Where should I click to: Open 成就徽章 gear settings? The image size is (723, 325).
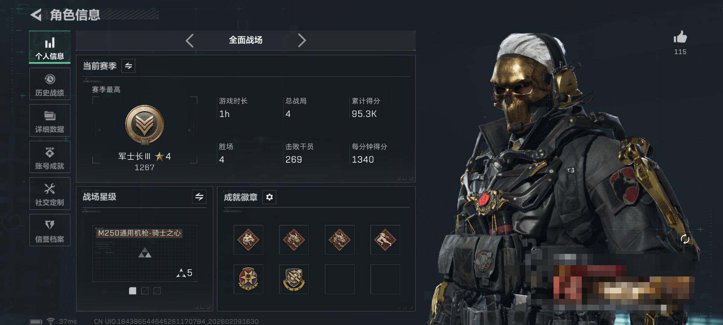tap(269, 197)
